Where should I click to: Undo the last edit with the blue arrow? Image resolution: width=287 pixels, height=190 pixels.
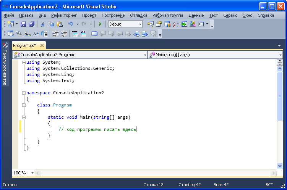71,24
